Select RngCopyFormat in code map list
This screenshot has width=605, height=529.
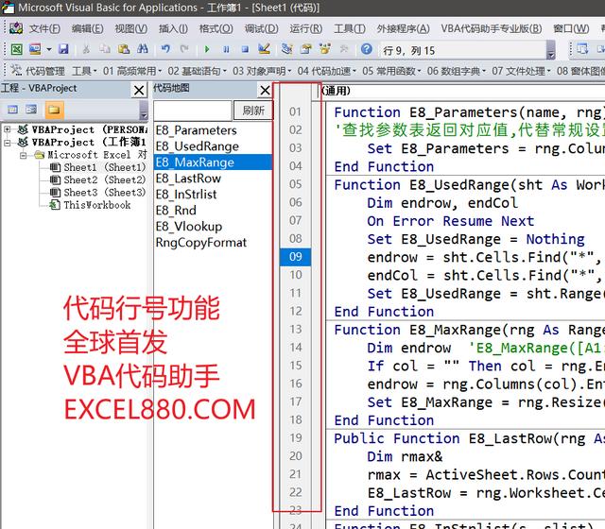(213, 243)
